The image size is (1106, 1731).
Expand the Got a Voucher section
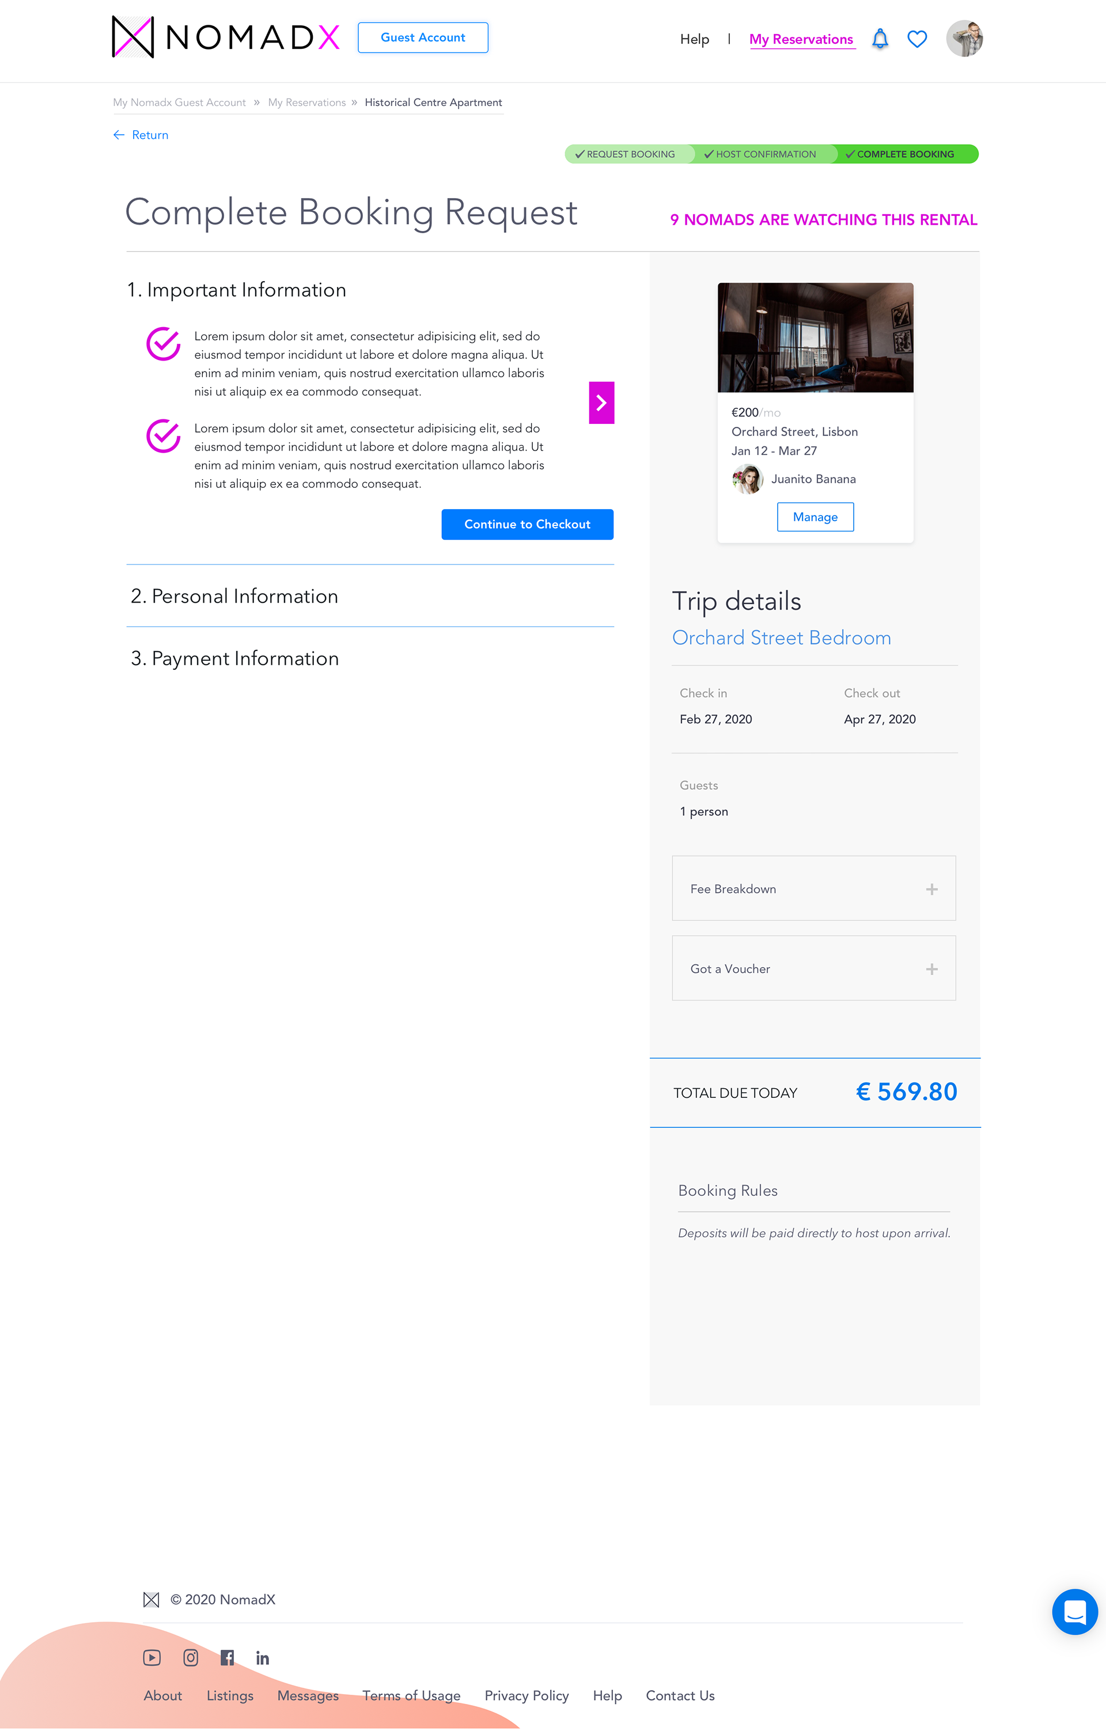[x=813, y=968]
